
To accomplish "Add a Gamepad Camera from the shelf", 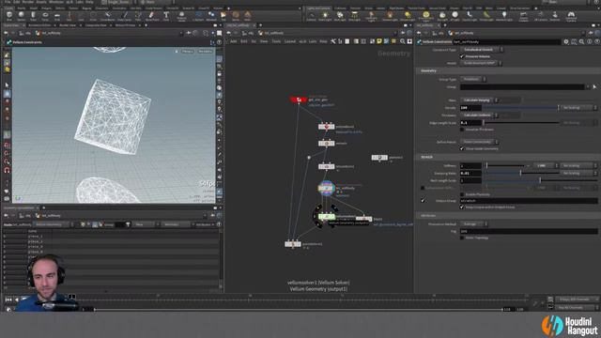I will tap(571, 16).
